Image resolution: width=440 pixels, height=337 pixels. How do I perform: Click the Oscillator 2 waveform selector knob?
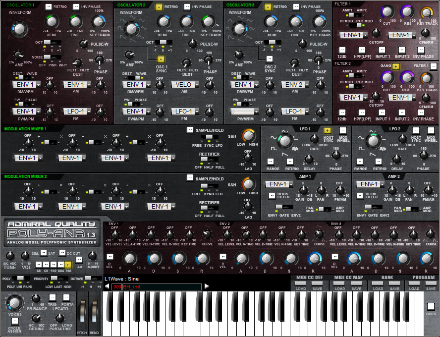[131, 29]
